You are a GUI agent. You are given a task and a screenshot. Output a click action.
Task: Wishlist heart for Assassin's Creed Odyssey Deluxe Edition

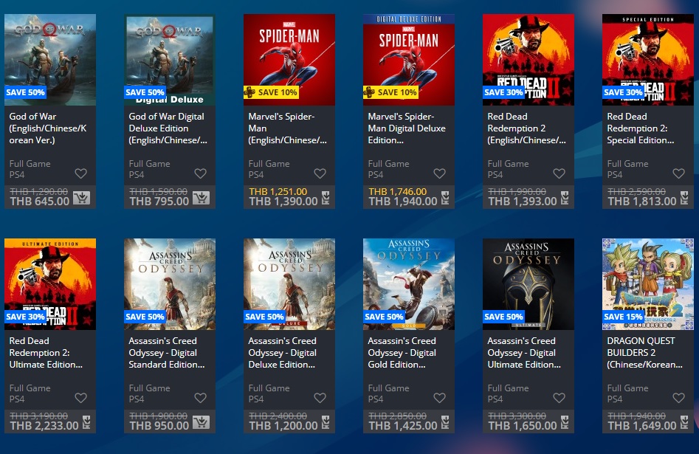click(320, 398)
